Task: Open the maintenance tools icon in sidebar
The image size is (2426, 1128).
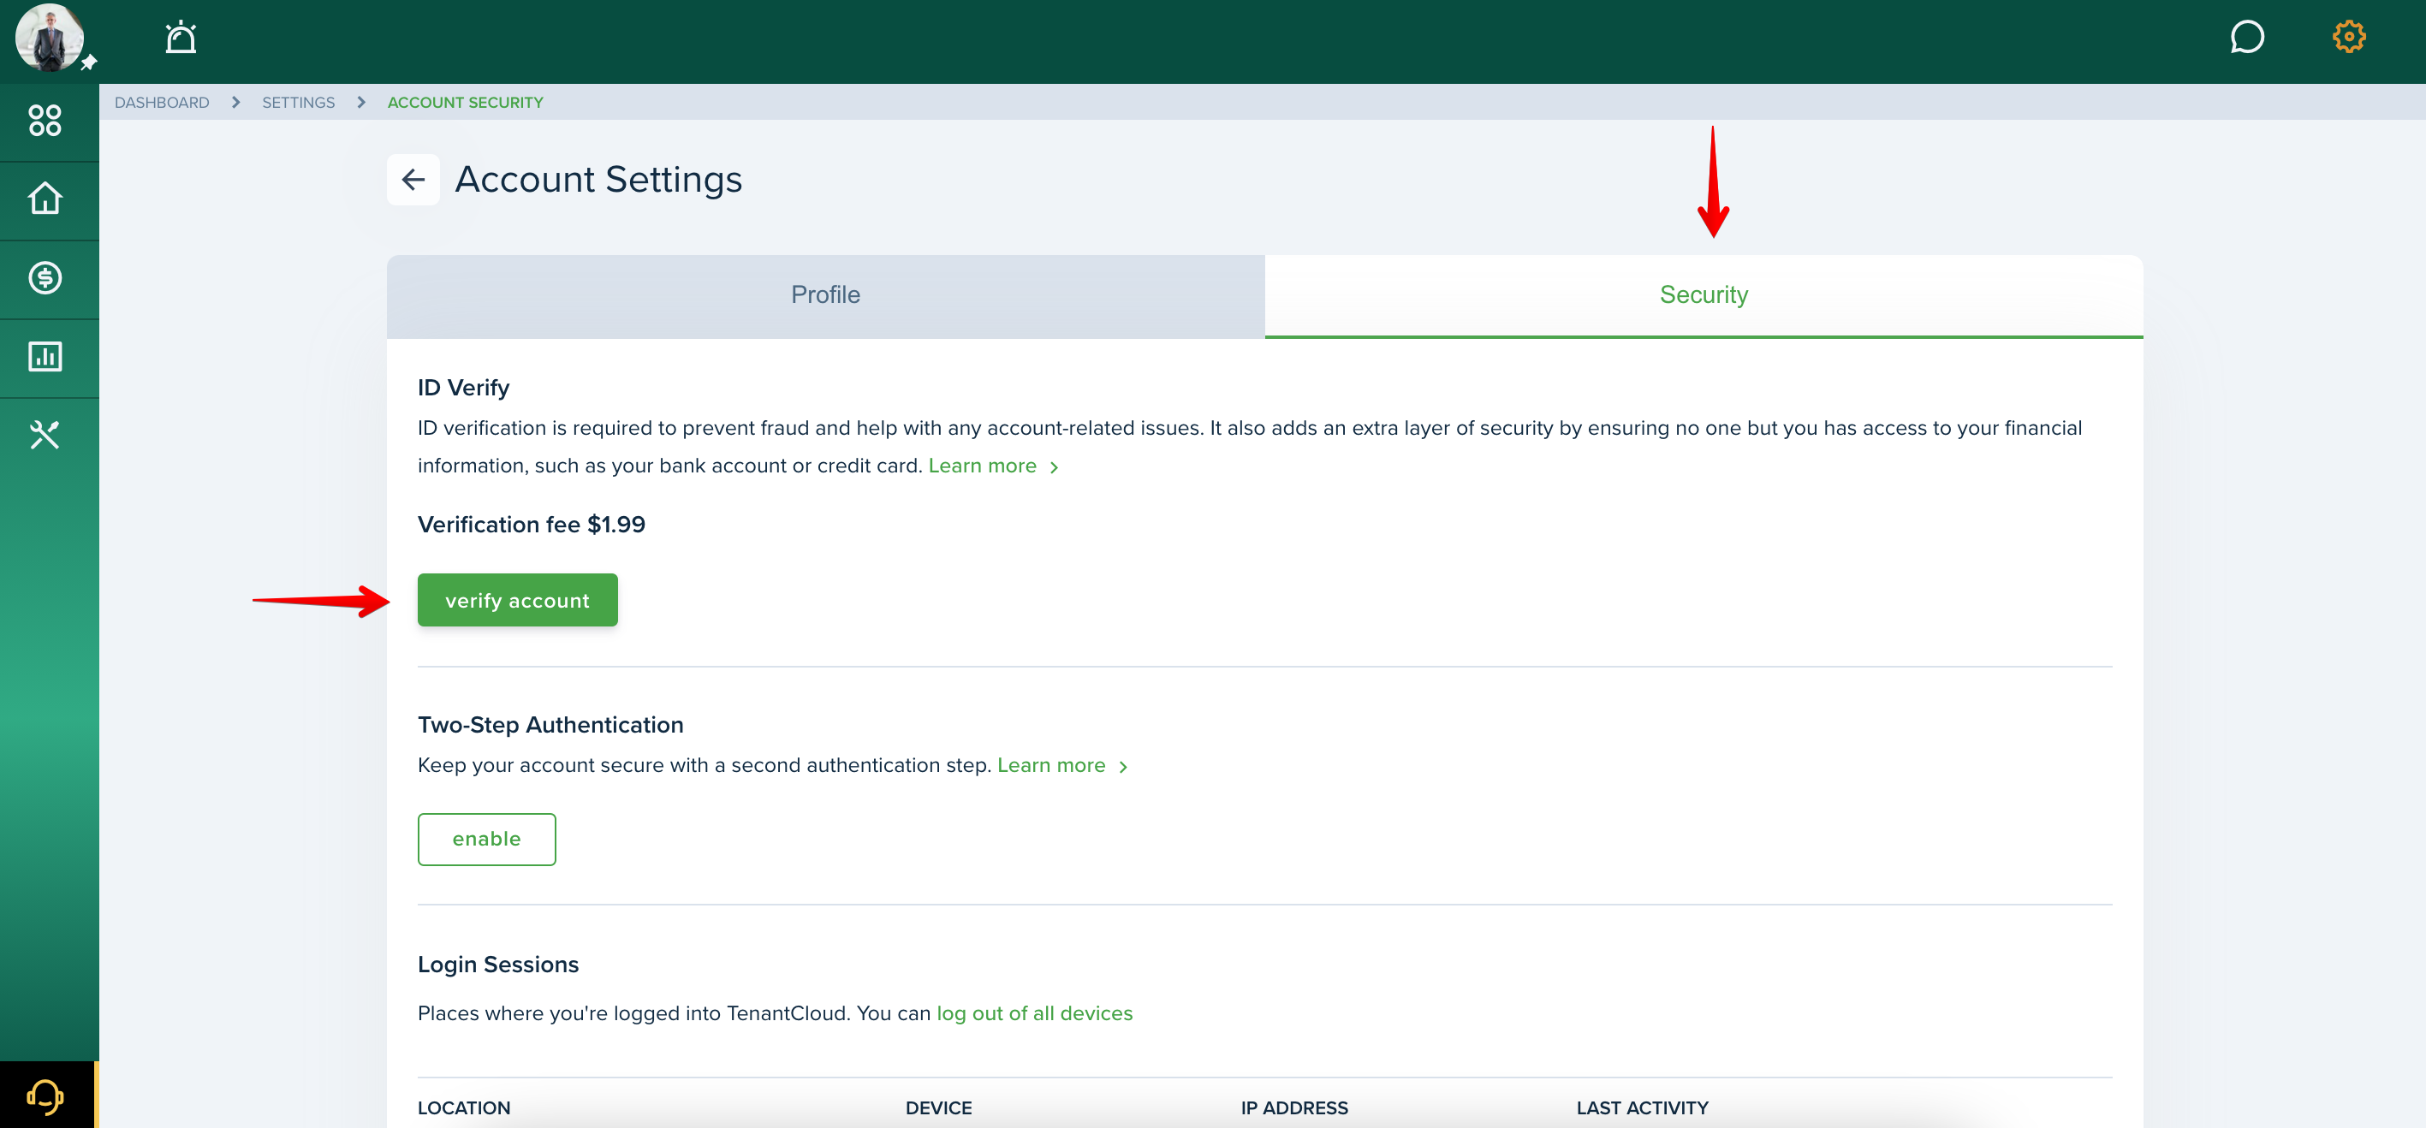Action: point(45,435)
